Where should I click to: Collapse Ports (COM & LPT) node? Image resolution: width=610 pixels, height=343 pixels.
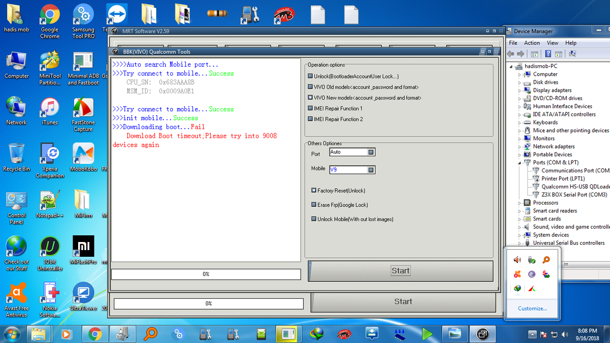click(x=520, y=162)
